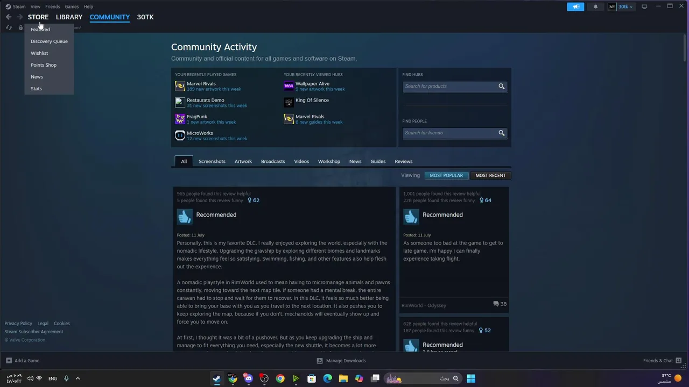Switch to the Artwork tab

tap(243, 161)
